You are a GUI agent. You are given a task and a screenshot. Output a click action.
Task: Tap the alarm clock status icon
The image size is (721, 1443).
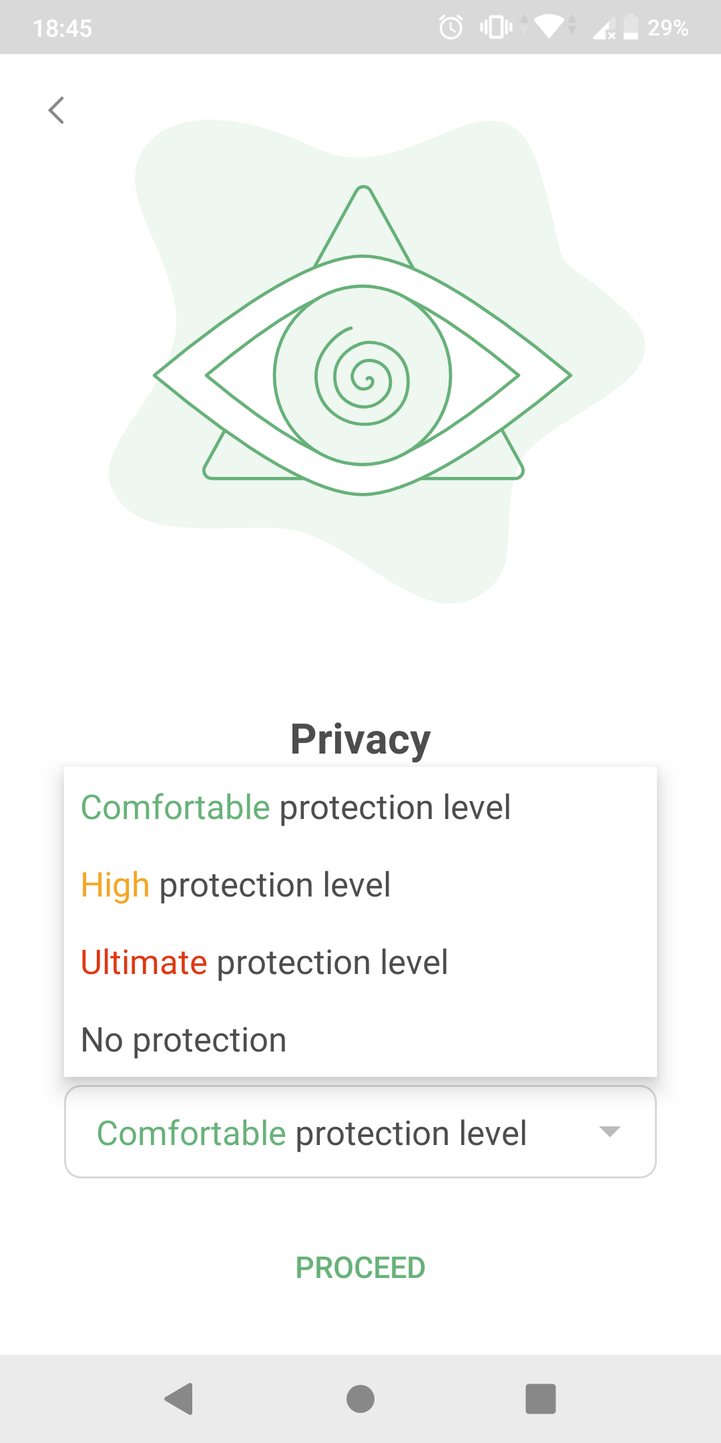[x=451, y=27]
